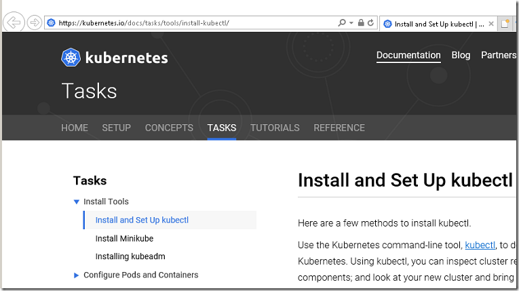Open a new browser tab

[505, 24]
